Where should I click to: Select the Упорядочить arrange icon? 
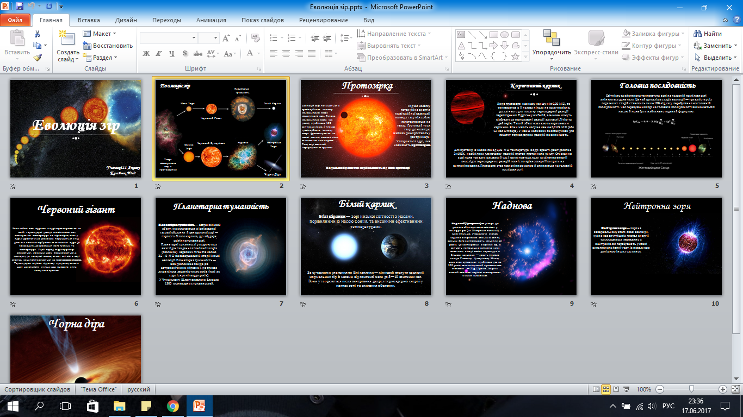(x=551, y=38)
